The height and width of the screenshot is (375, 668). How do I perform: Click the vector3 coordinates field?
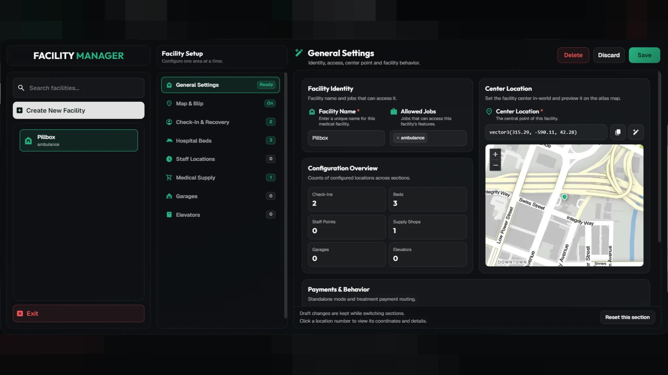pos(546,132)
